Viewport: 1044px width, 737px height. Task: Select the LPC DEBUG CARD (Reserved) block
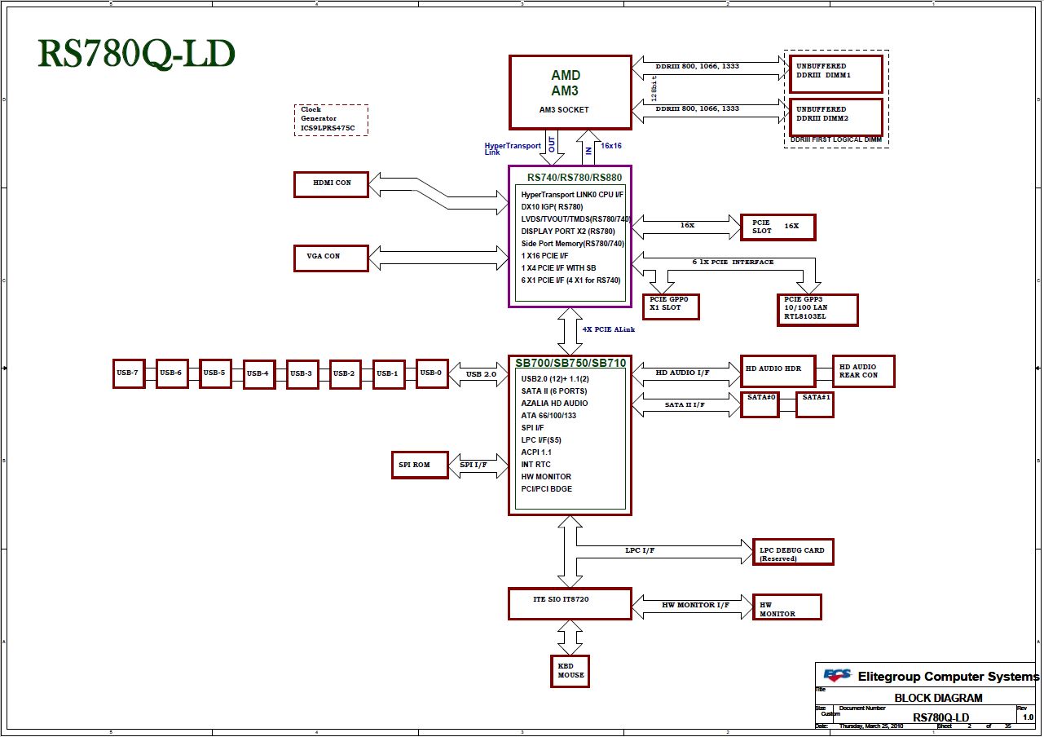[x=793, y=552]
